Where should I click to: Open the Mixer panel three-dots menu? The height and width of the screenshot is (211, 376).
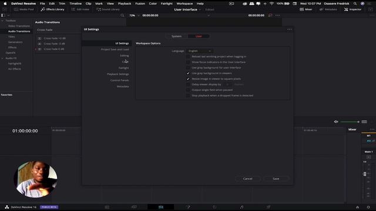point(372,130)
